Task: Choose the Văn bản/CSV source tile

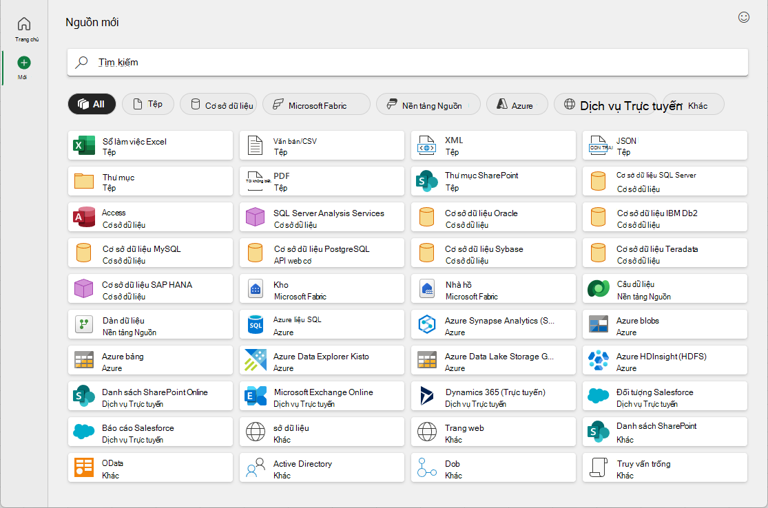Action: (322, 145)
